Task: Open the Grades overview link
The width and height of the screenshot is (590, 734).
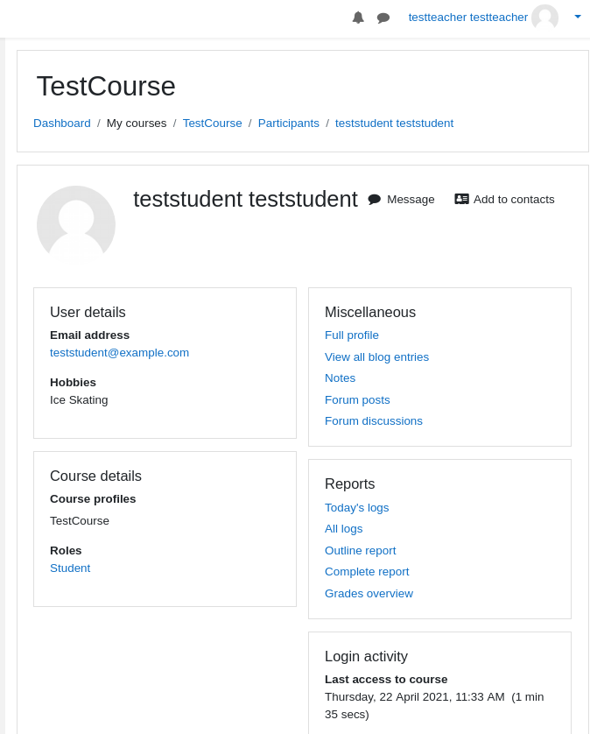Action: click(x=369, y=594)
